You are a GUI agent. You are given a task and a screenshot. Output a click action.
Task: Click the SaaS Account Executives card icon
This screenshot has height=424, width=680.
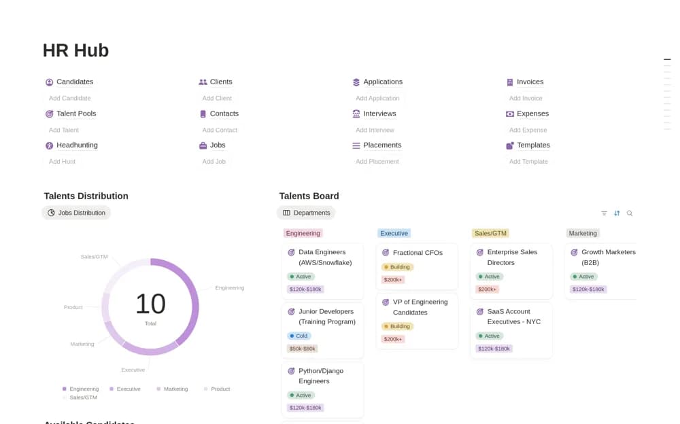point(479,311)
